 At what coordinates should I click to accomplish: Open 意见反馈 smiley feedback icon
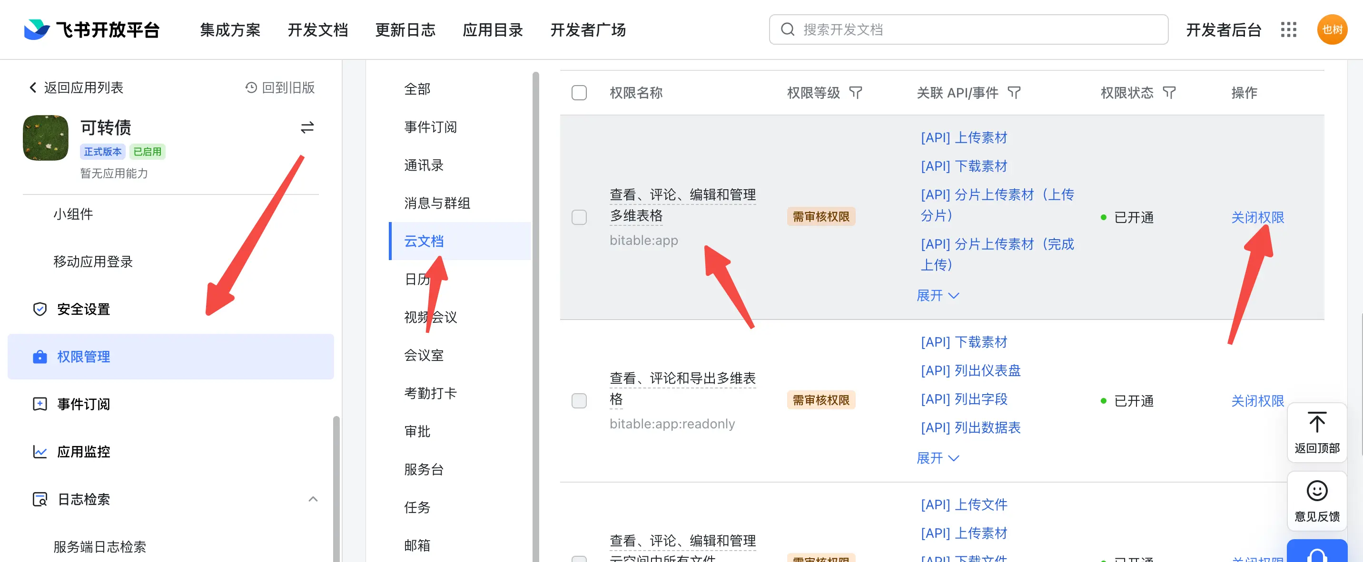(1316, 491)
